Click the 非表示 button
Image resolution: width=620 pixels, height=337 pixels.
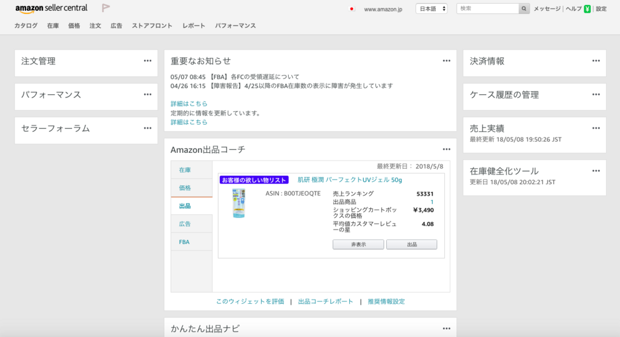[x=358, y=245]
